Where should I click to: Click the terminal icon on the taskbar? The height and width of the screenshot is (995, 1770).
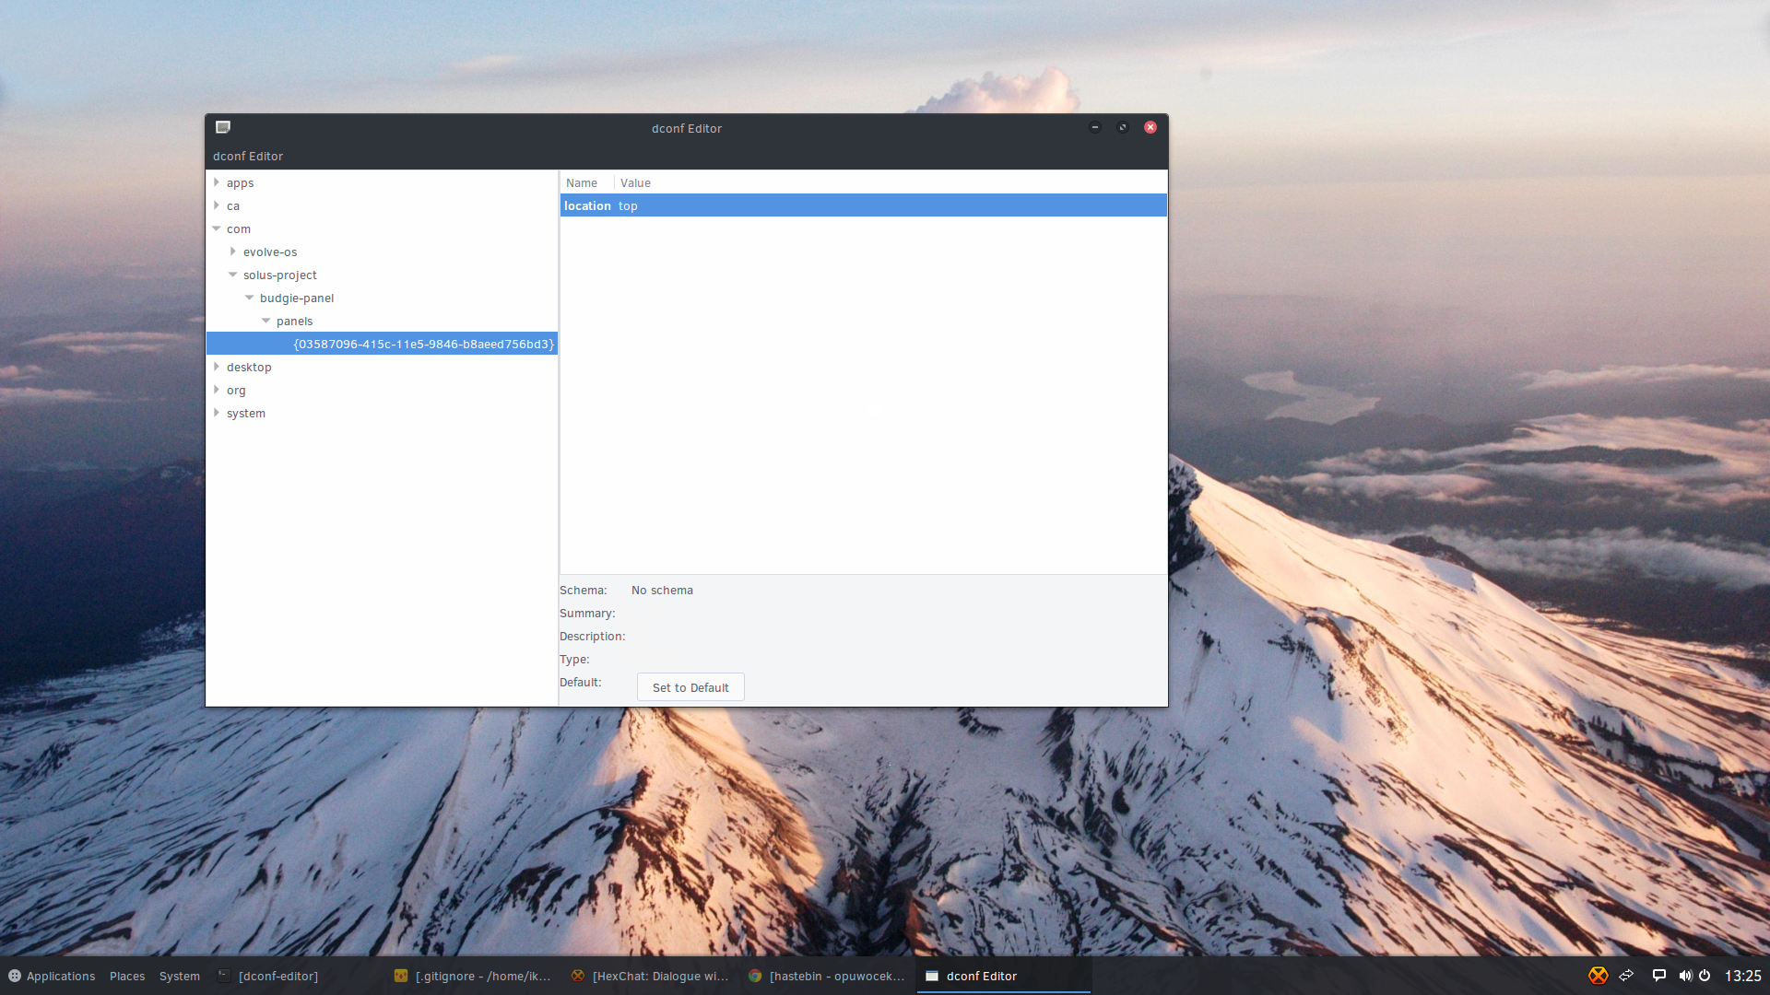pyautogui.click(x=224, y=976)
